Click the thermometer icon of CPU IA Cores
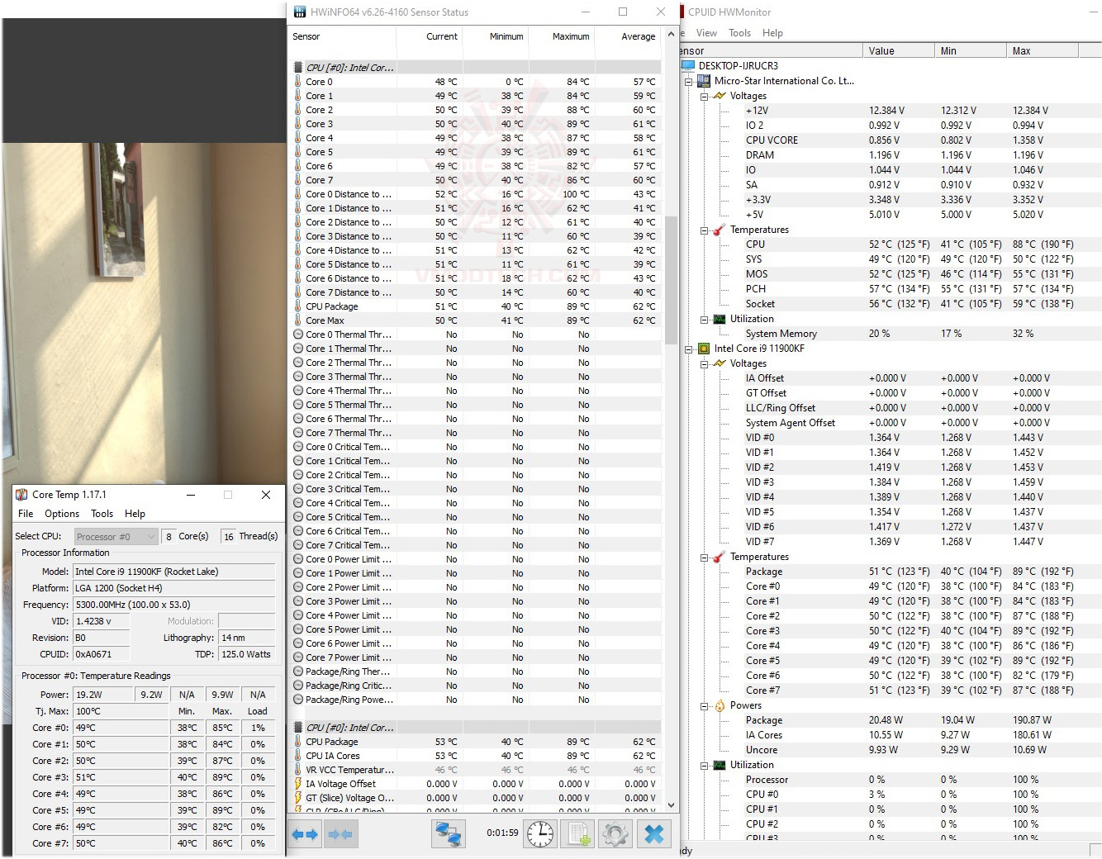 (x=298, y=756)
